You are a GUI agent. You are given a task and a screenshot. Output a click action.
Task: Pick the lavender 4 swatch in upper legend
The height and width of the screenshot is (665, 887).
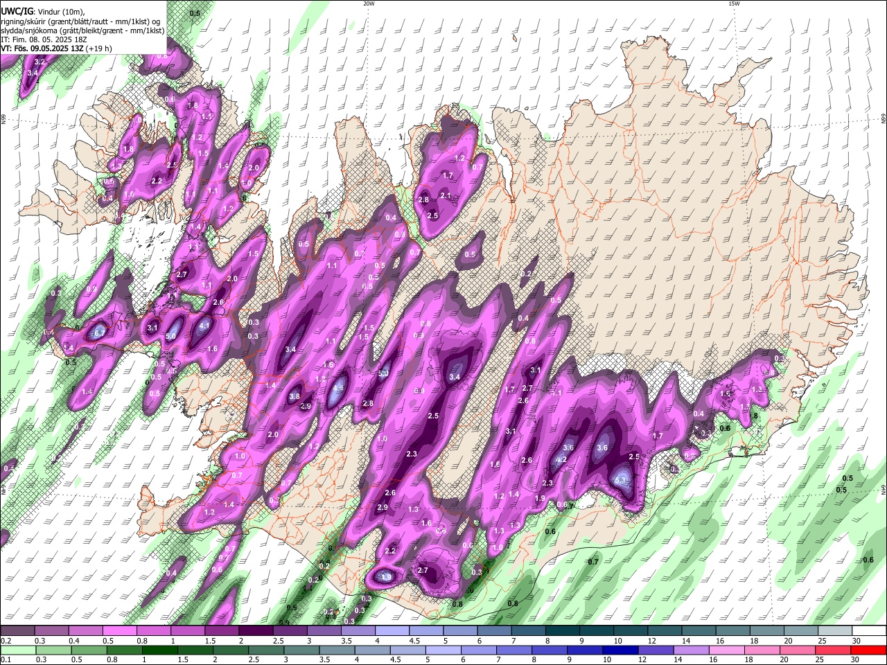pyautogui.click(x=392, y=631)
